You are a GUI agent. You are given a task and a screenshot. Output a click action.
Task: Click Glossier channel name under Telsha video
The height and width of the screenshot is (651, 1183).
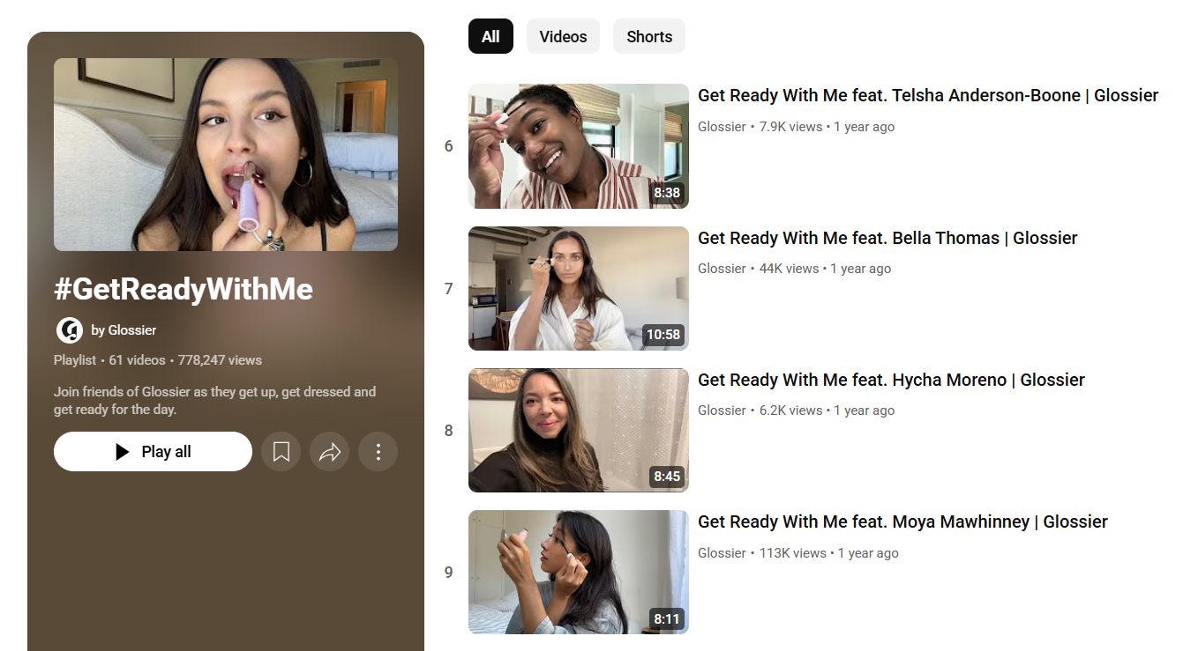click(x=722, y=127)
